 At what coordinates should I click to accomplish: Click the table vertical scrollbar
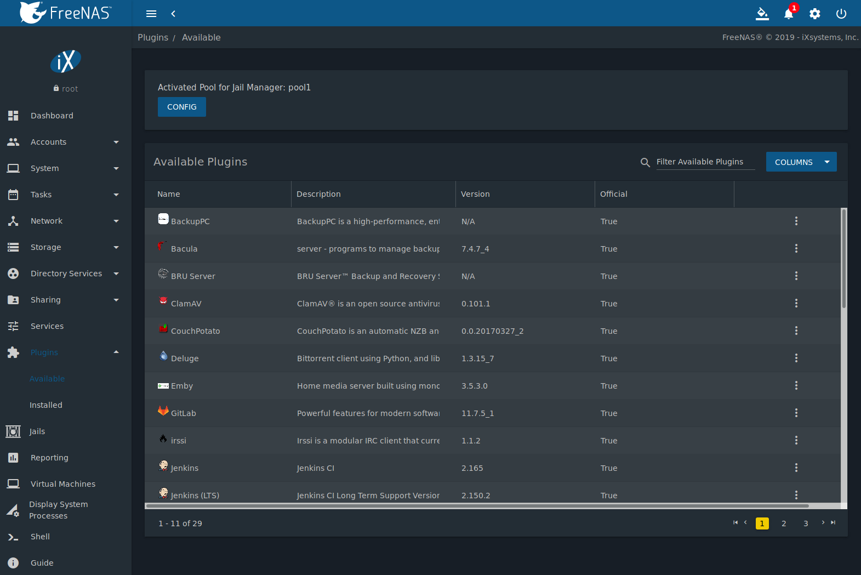point(844,259)
